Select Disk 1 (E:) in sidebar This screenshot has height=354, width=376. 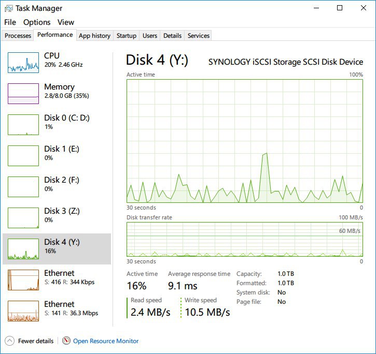click(61, 153)
